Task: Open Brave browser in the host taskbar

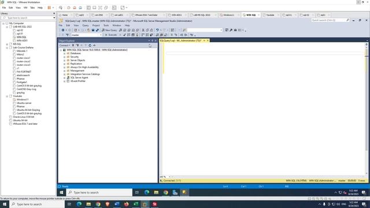Action: [108, 204]
